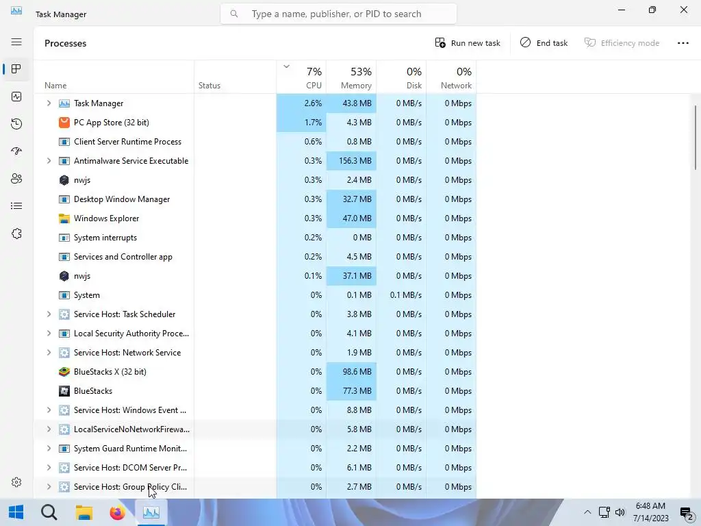701x526 pixels.
Task: Click the network icon in system tray
Action: 604,512
